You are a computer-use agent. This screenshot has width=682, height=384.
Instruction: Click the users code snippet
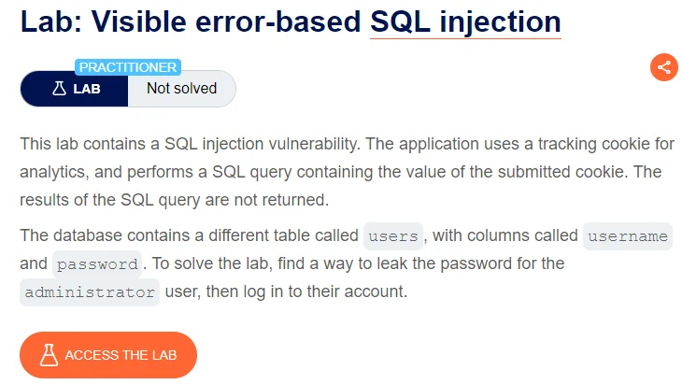coord(393,236)
